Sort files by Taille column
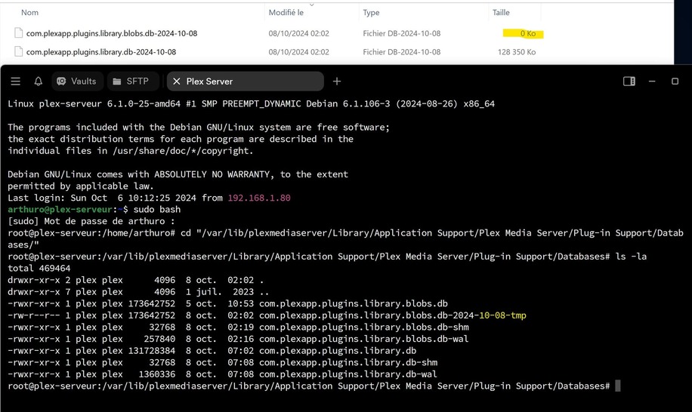The height and width of the screenshot is (412, 692). pyautogui.click(x=501, y=13)
